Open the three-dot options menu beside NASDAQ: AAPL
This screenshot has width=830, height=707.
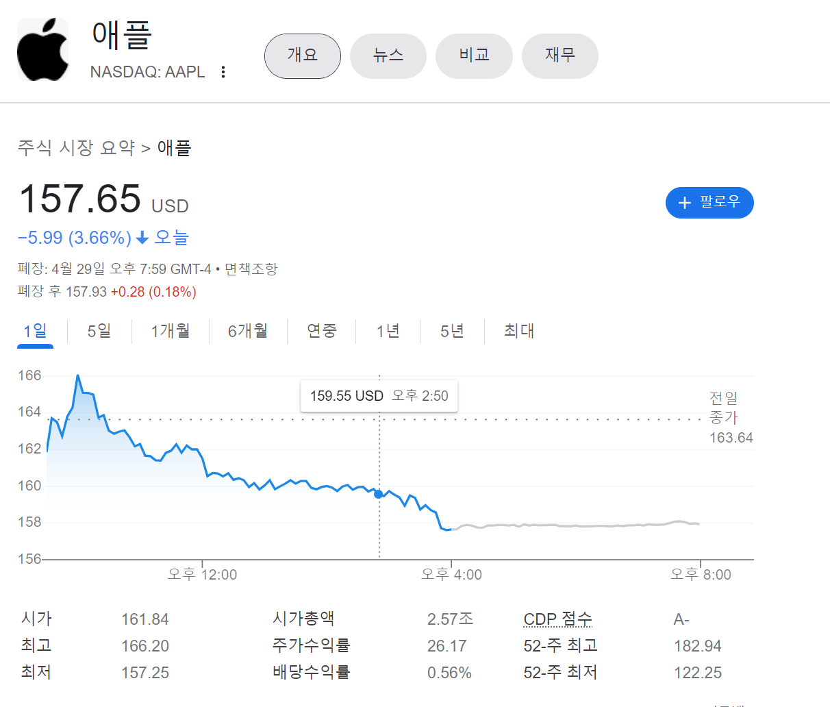coord(223,71)
